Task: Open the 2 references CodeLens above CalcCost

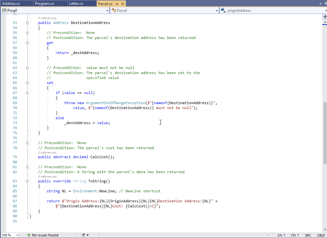Action: pyautogui.click(x=47, y=152)
